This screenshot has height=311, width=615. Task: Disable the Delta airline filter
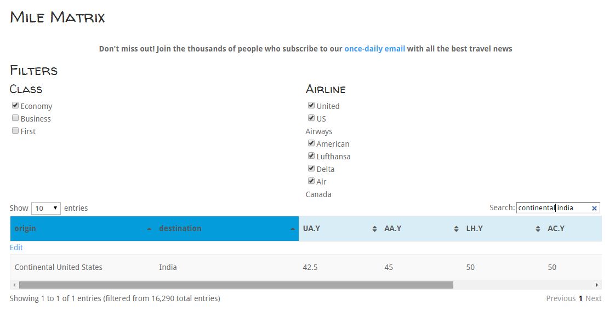tap(311, 169)
